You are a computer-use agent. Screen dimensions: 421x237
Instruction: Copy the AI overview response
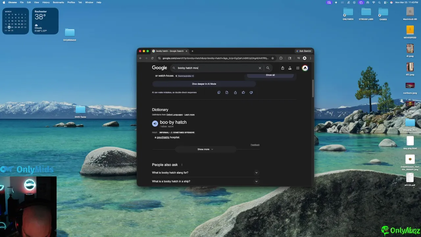pyautogui.click(x=219, y=92)
